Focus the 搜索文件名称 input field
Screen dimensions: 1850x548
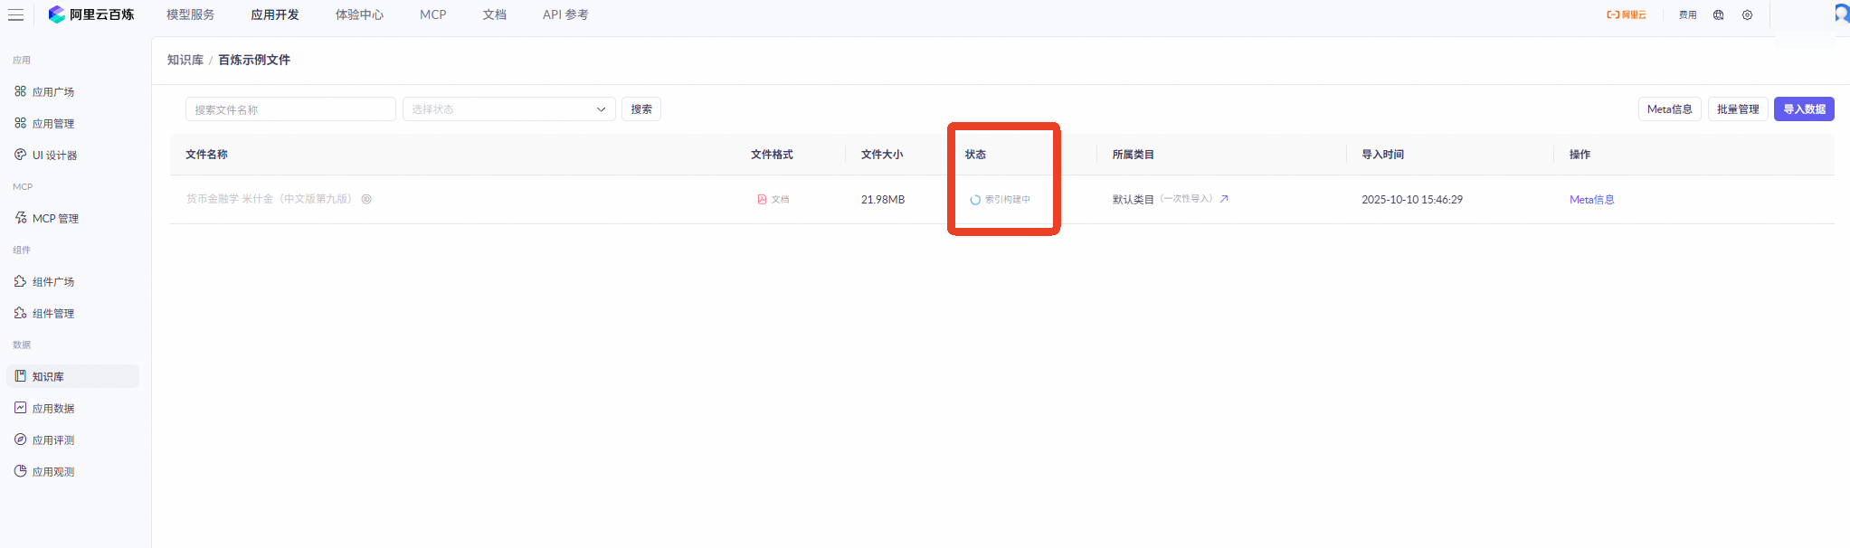coord(290,109)
